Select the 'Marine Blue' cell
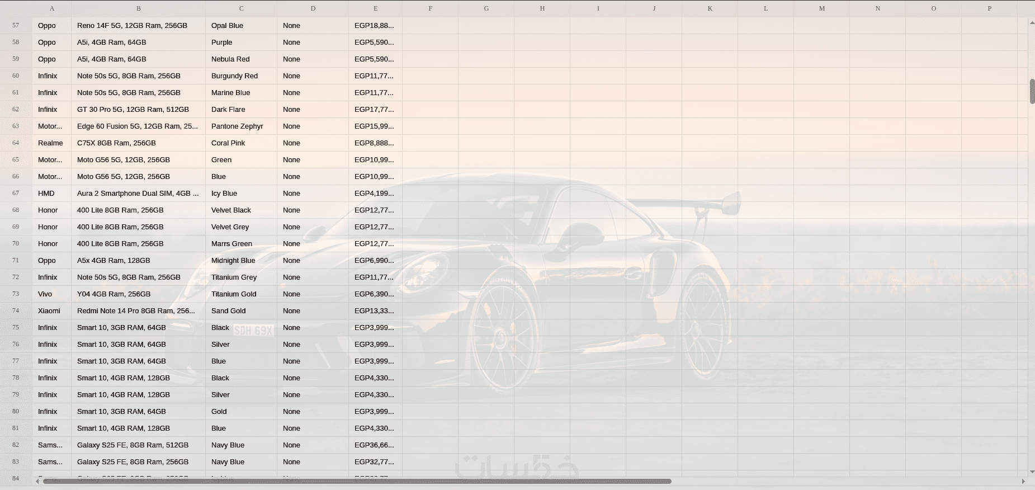The height and width of the screenshot is (490, 1035). coord(242,92)
